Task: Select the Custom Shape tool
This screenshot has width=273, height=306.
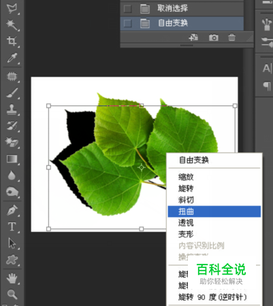Action: 12,260
